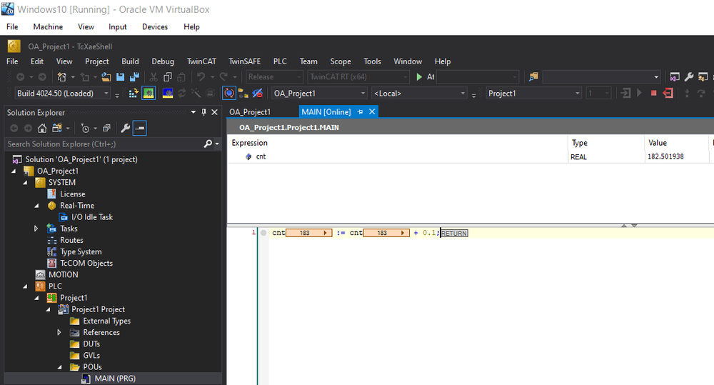Screen dimensions: 714x385
Task: Open the VirtualBox Devices menu
Action: 155,27
